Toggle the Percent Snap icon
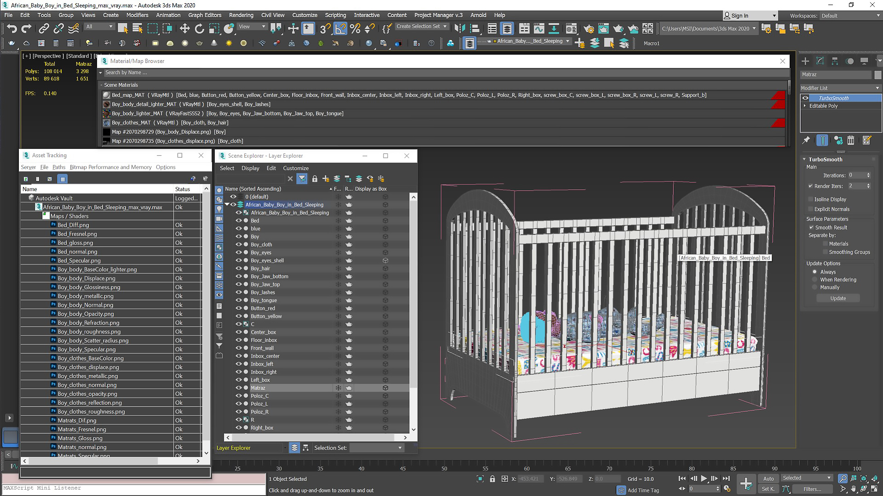 (355, 28)
